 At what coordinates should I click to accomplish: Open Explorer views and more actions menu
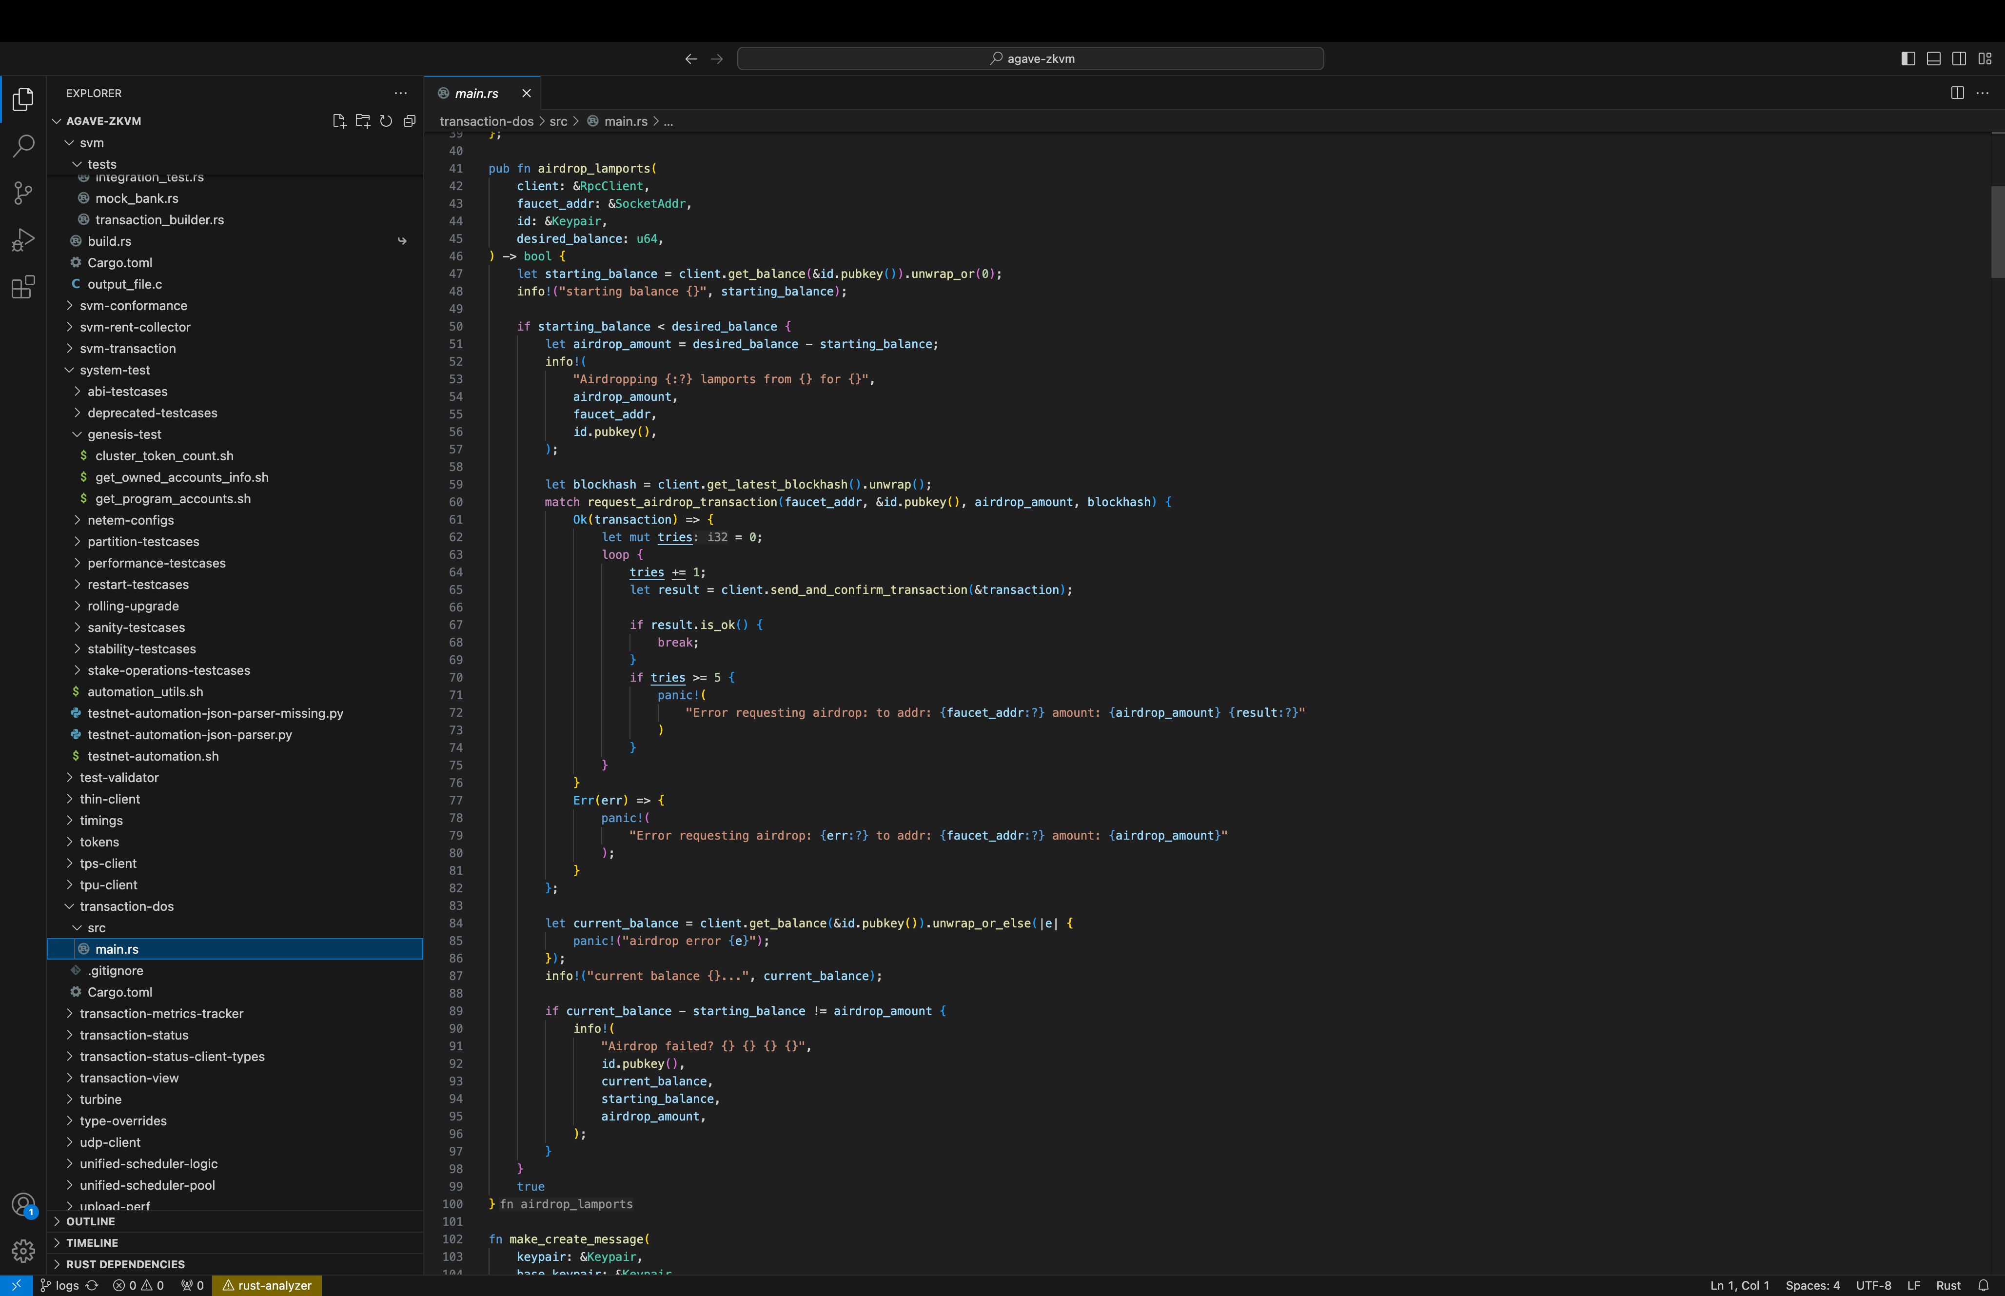pyautogui.click(x=400, y=94)
